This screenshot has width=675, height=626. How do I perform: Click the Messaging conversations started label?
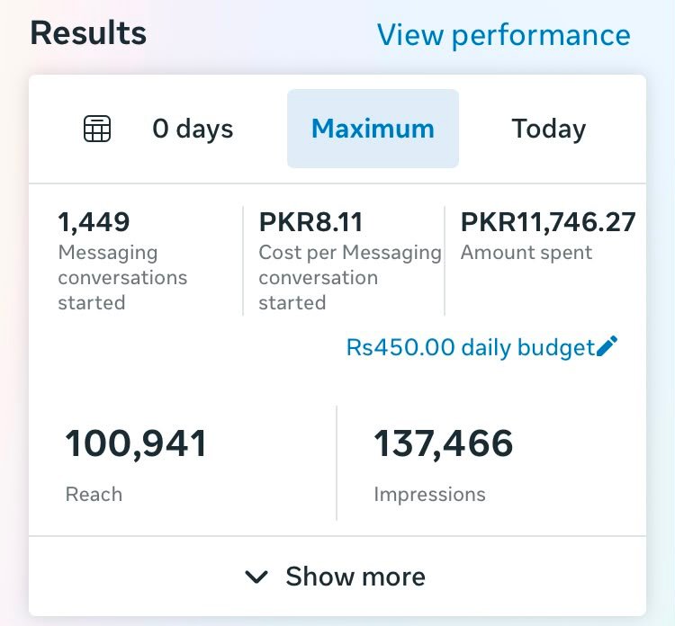(122, 278)
